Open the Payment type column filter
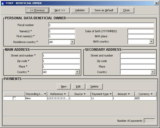 coord(110,94)
